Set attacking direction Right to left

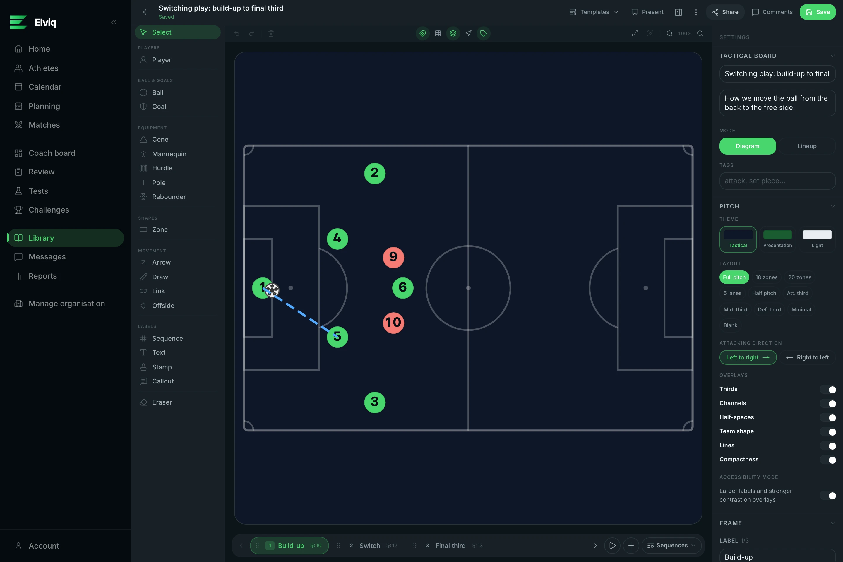click(x=807, y=357)
